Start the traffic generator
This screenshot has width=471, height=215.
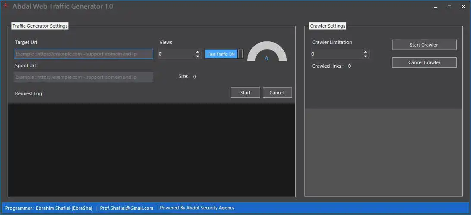245,93
